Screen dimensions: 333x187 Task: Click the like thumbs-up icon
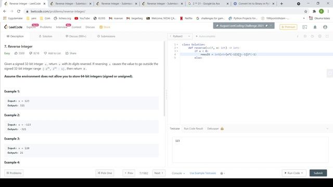click(x=16, y=53)
